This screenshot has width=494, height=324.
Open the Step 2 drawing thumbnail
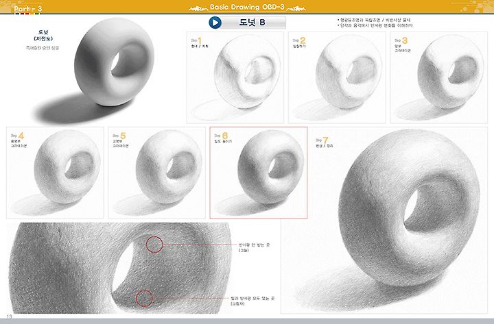point(337,77)
